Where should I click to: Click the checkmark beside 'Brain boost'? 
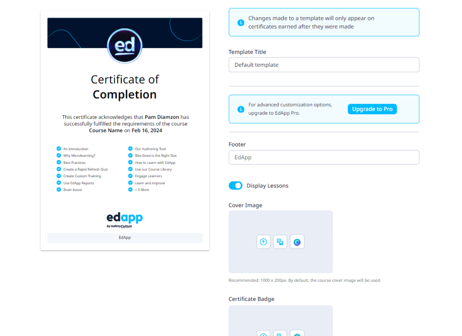(x=59, y=190)
